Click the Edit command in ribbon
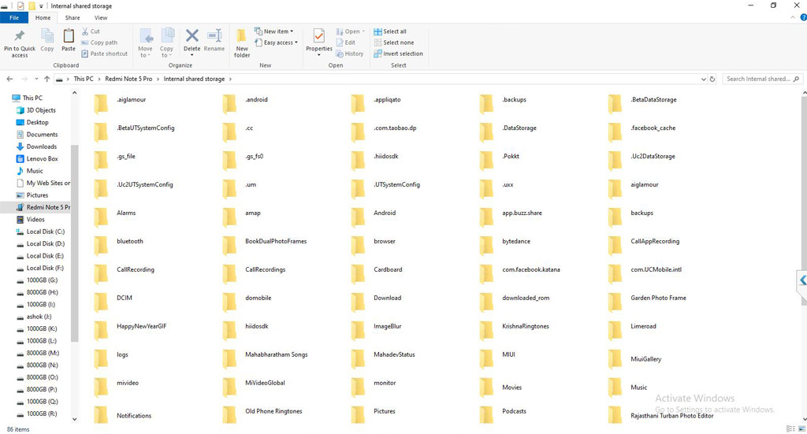 (x=346, y=43)
